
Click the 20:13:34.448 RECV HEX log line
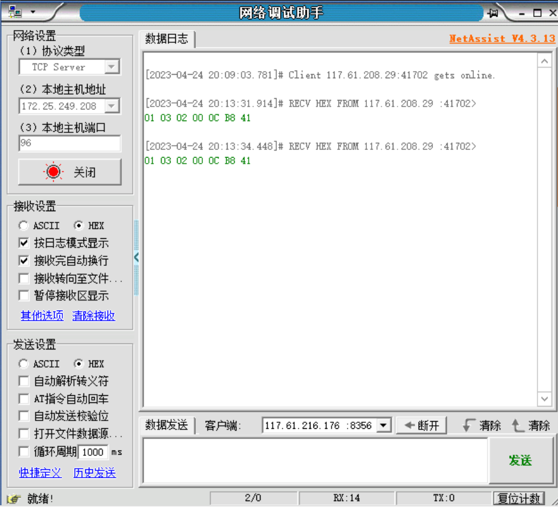click(310, 146)
